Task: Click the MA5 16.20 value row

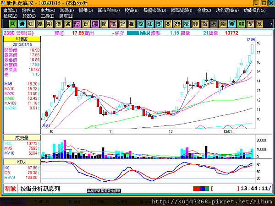Action: click(22, 84)
